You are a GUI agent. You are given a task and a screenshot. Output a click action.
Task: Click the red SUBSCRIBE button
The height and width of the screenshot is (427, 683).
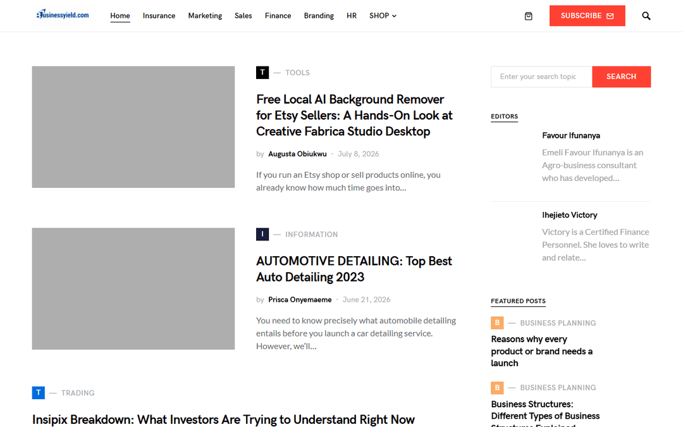click(587, 16)
